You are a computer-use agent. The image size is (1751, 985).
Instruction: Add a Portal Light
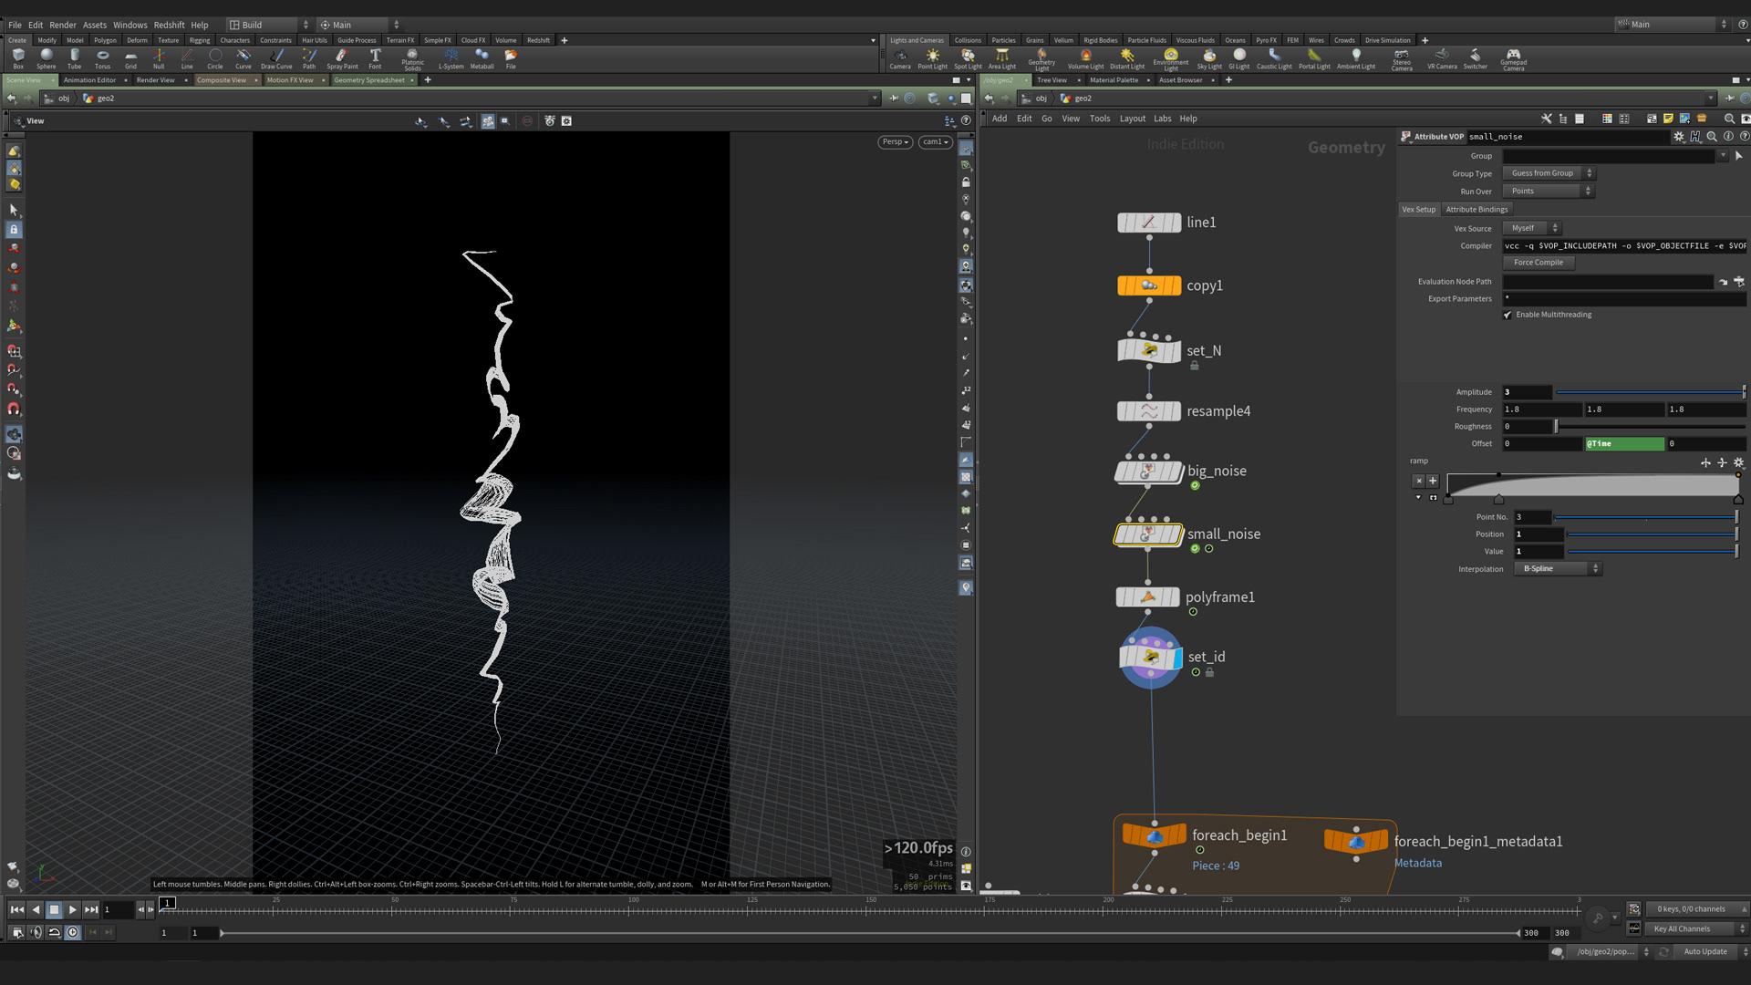coord(1314,59)
